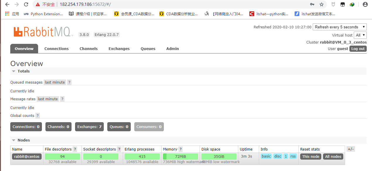This screenshot has height=171, width=372.
Task: Toggle the disc info tag
Action: [278, 156]
